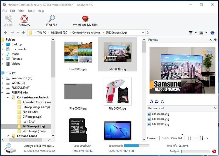Open GIF Image (.gif) folder
This screenshot has height=156, width=219.
click(32, 117)
